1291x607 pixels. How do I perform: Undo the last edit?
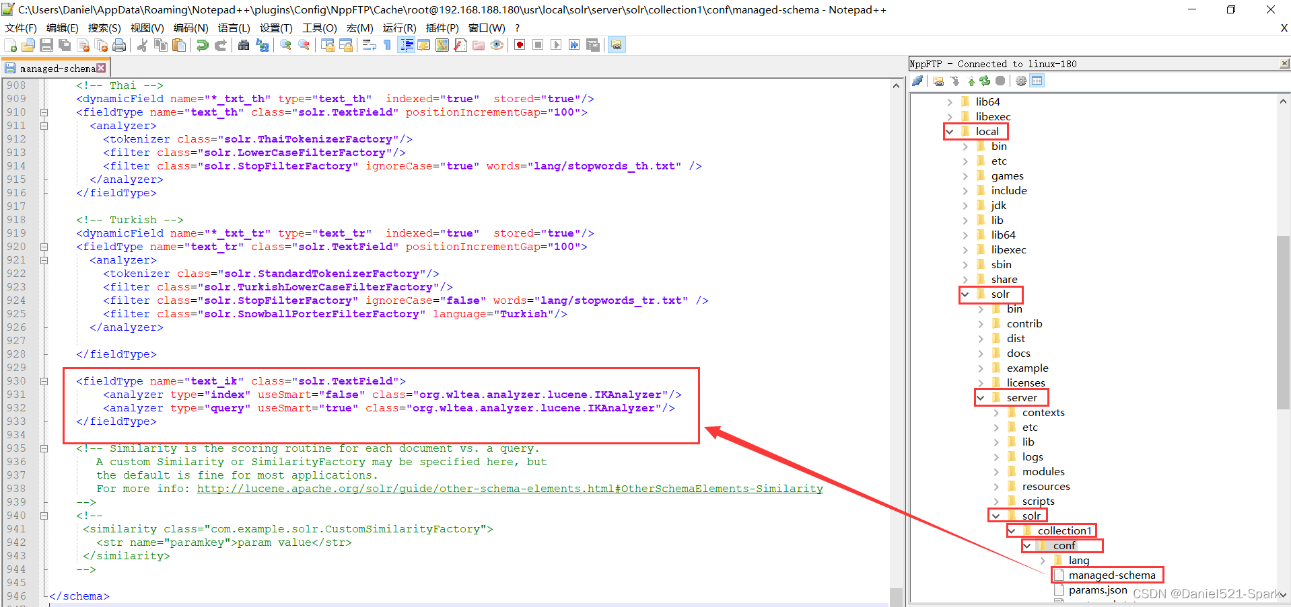coord(202,45)
